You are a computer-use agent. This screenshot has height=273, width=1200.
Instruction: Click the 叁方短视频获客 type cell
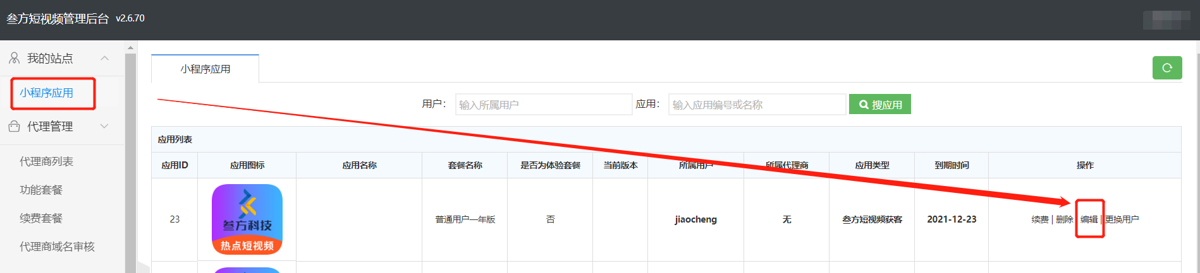pos(872,219)
